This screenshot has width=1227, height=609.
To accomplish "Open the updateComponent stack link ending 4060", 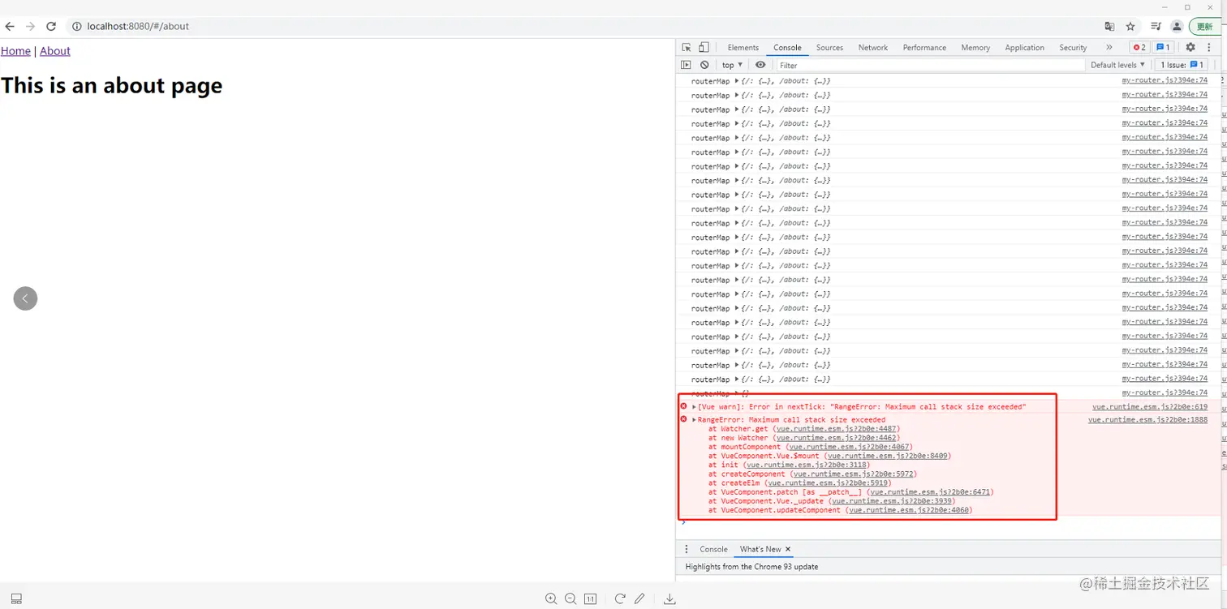I will [909, 510].
